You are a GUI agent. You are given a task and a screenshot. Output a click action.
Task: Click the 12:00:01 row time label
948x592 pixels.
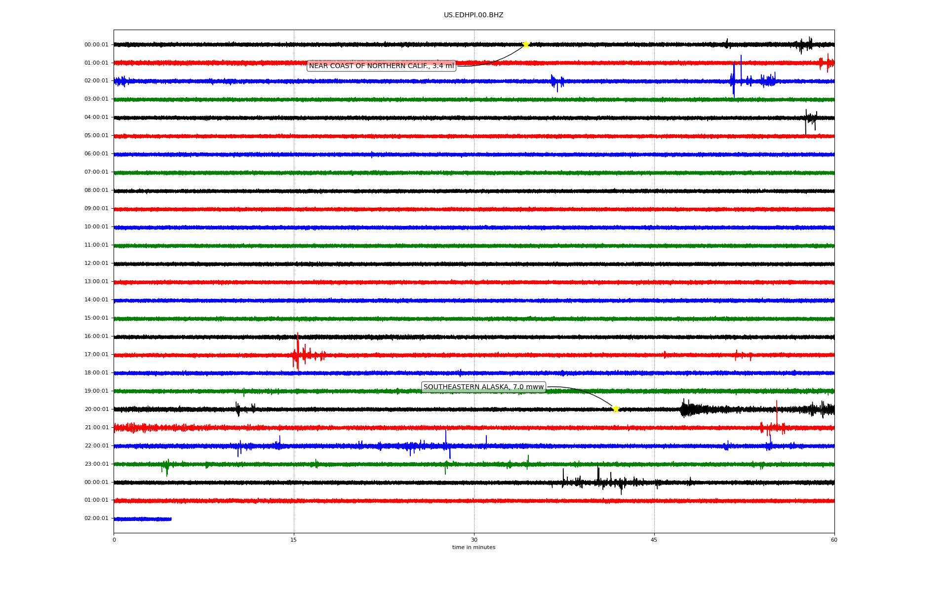pyautogui.click(x=96, y=263)
